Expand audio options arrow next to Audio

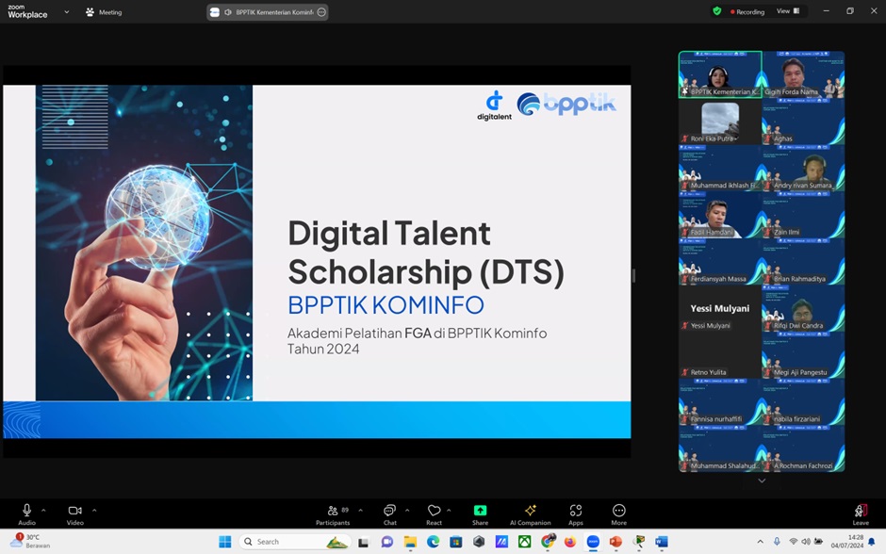click(43, 510)
